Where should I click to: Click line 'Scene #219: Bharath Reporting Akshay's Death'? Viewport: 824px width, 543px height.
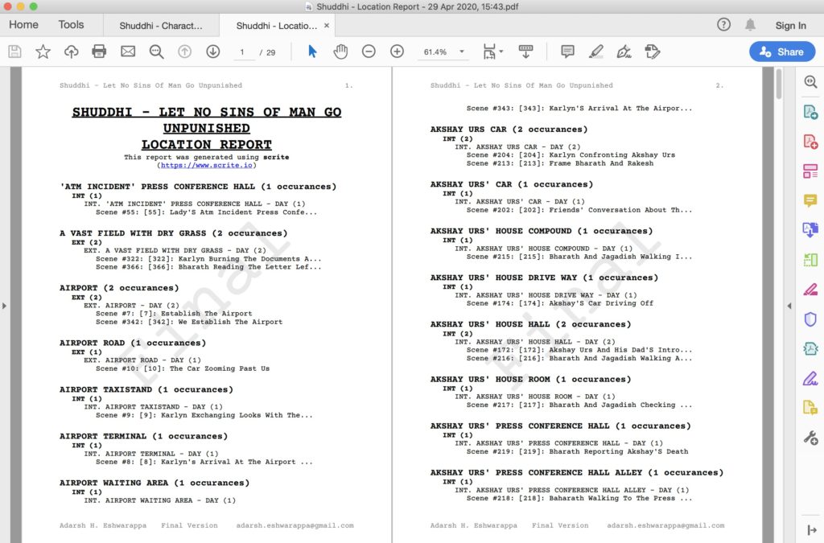577,451
